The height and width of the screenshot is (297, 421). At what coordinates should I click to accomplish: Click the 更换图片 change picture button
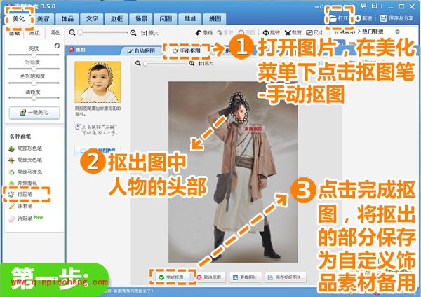coord(245,277)
